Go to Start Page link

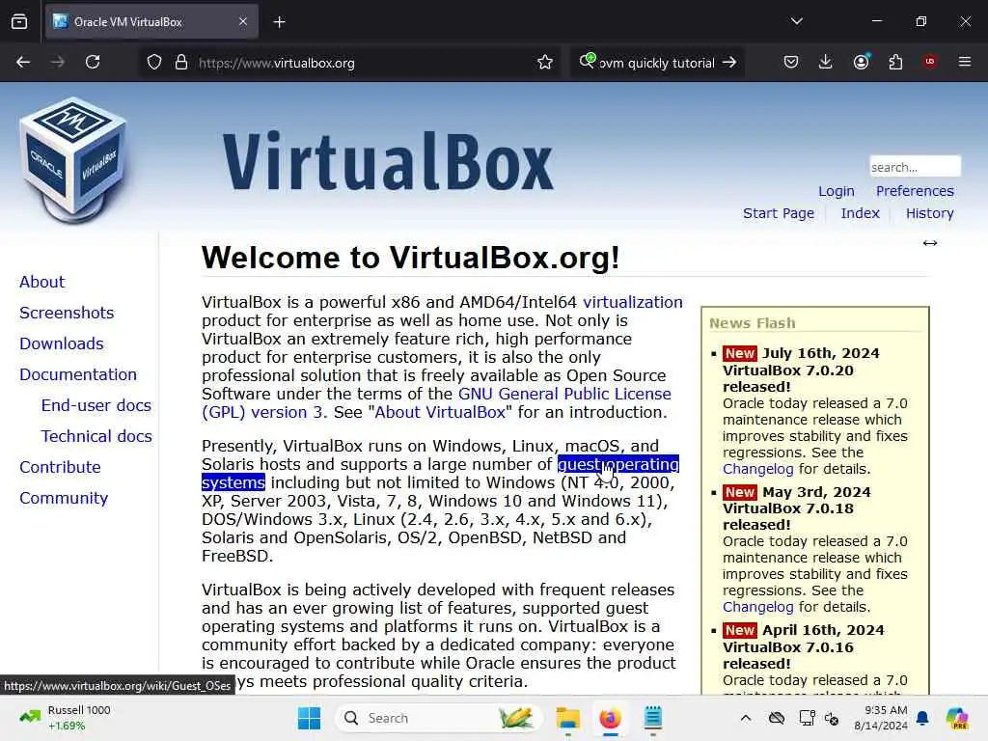point(779,213)
